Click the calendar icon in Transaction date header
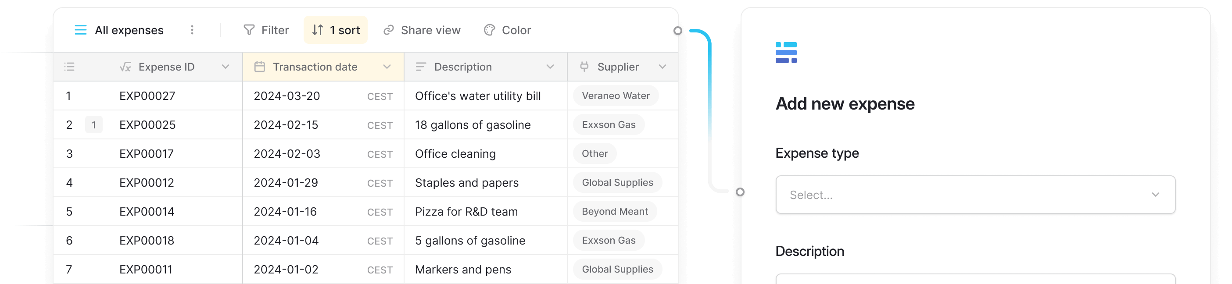The height and width of the screenshot is (284, 1232). click(x=260, y=67)
